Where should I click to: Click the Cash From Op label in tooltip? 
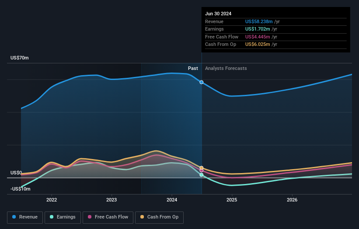[220, 45]
